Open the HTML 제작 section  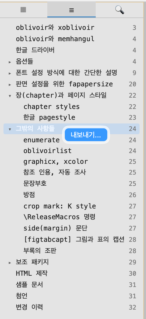[x=32, y=273]
